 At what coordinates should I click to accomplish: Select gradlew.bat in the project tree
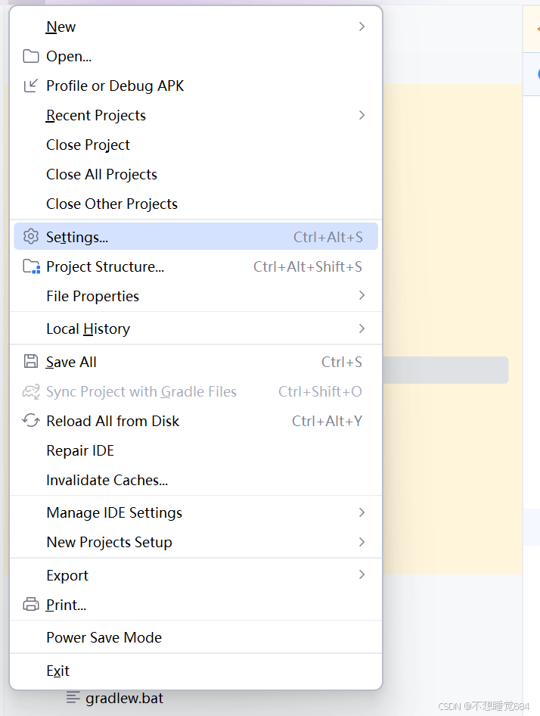pyautogui.click(x=124, y=698)
